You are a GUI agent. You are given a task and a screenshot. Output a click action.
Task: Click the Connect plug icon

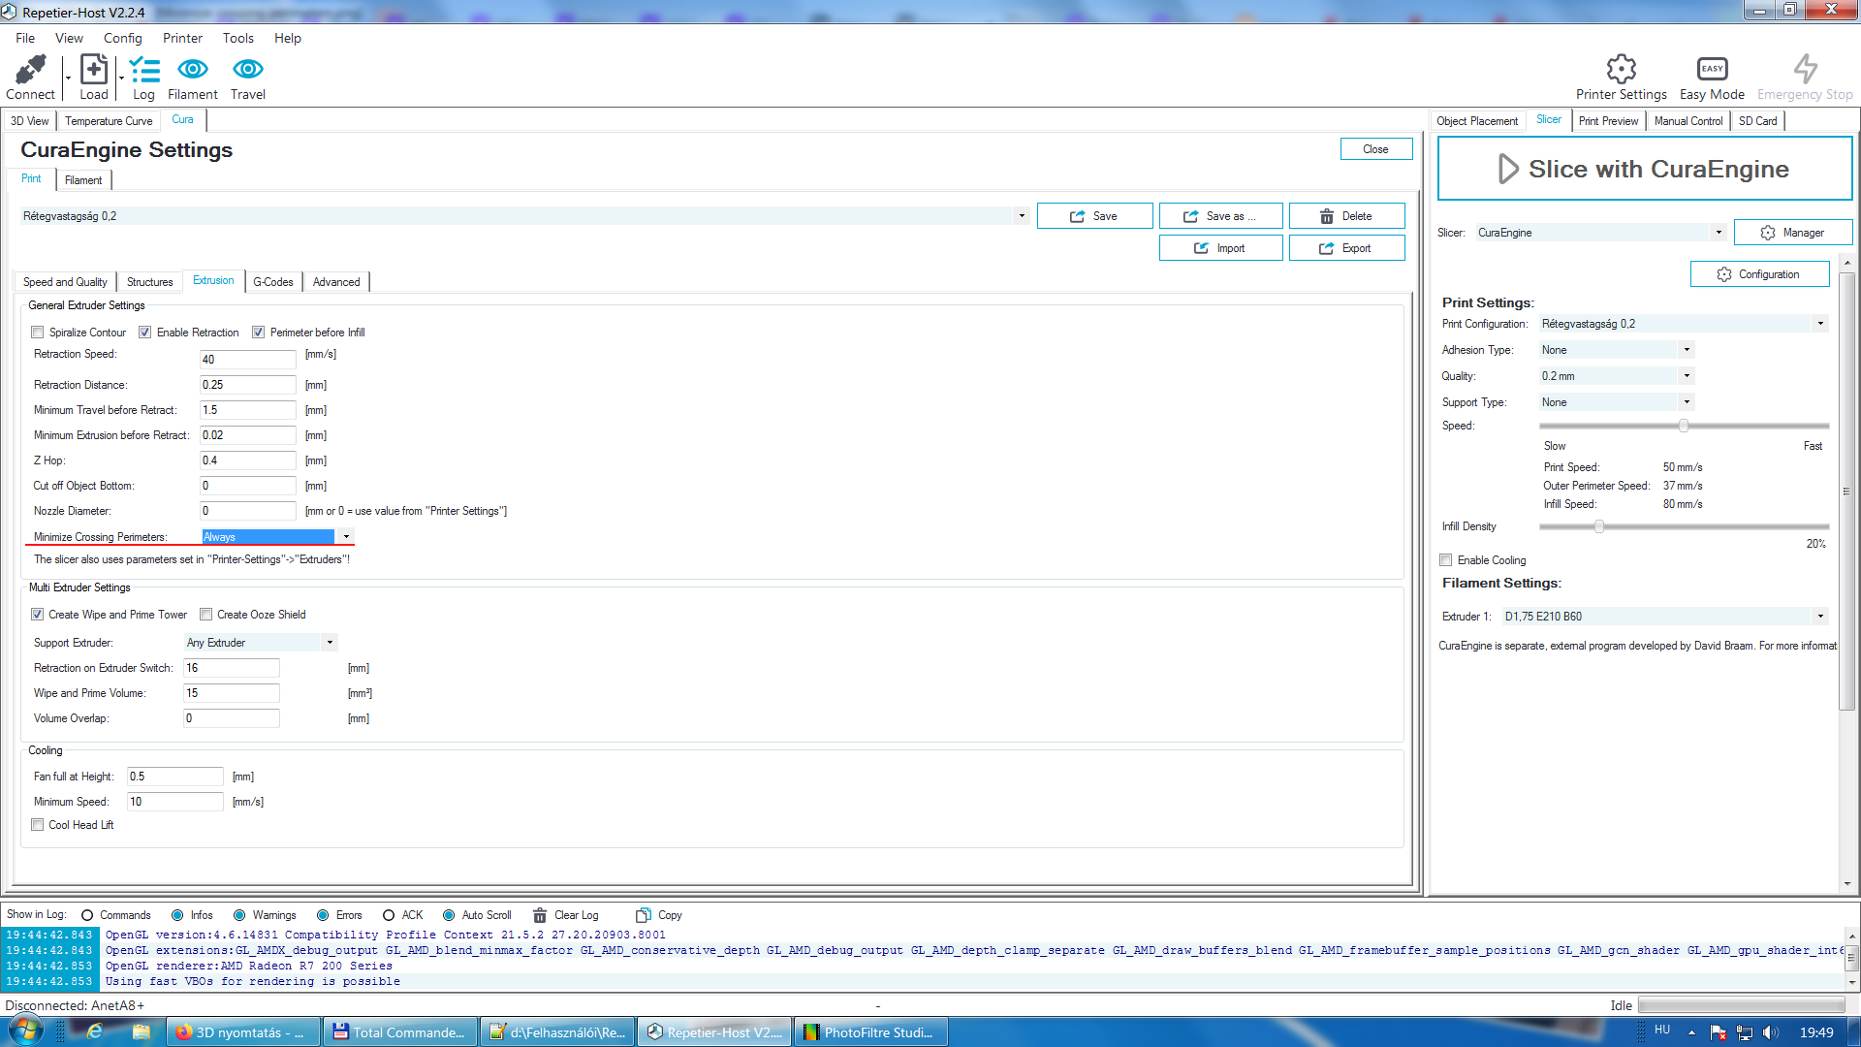pos(30,70)
